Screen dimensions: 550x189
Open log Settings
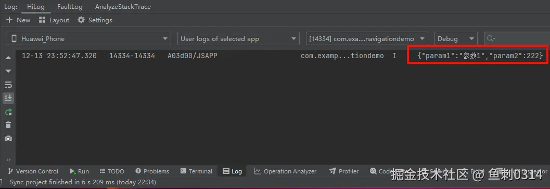click(95, 20)
